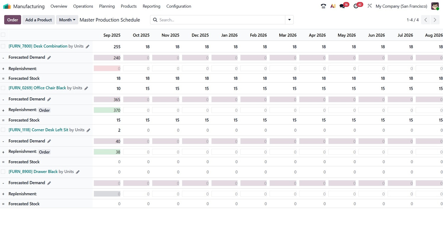Open the Planning menu
The image size is (443, 237).
[x=107, y=6]
